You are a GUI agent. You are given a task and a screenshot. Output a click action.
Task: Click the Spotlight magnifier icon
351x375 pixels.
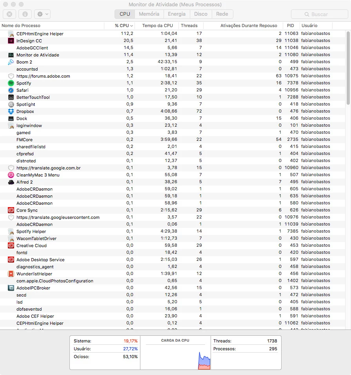[11, 104]
